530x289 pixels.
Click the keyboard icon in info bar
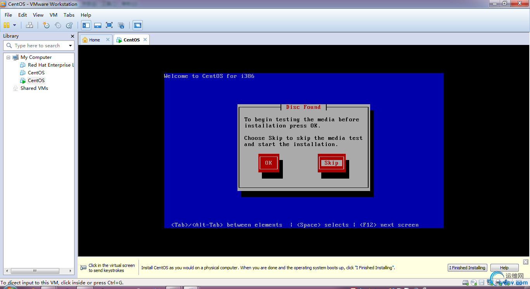coord(83,268)
